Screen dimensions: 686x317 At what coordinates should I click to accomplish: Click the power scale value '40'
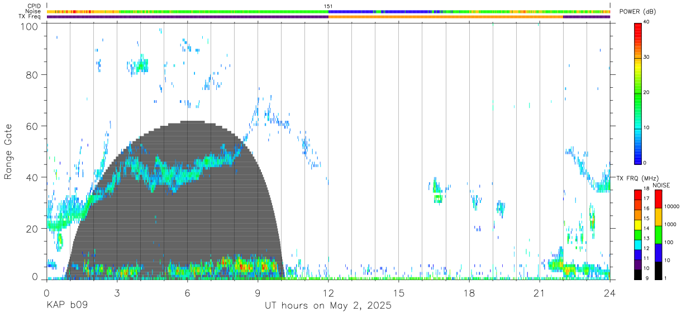click(x=647, y=22)
